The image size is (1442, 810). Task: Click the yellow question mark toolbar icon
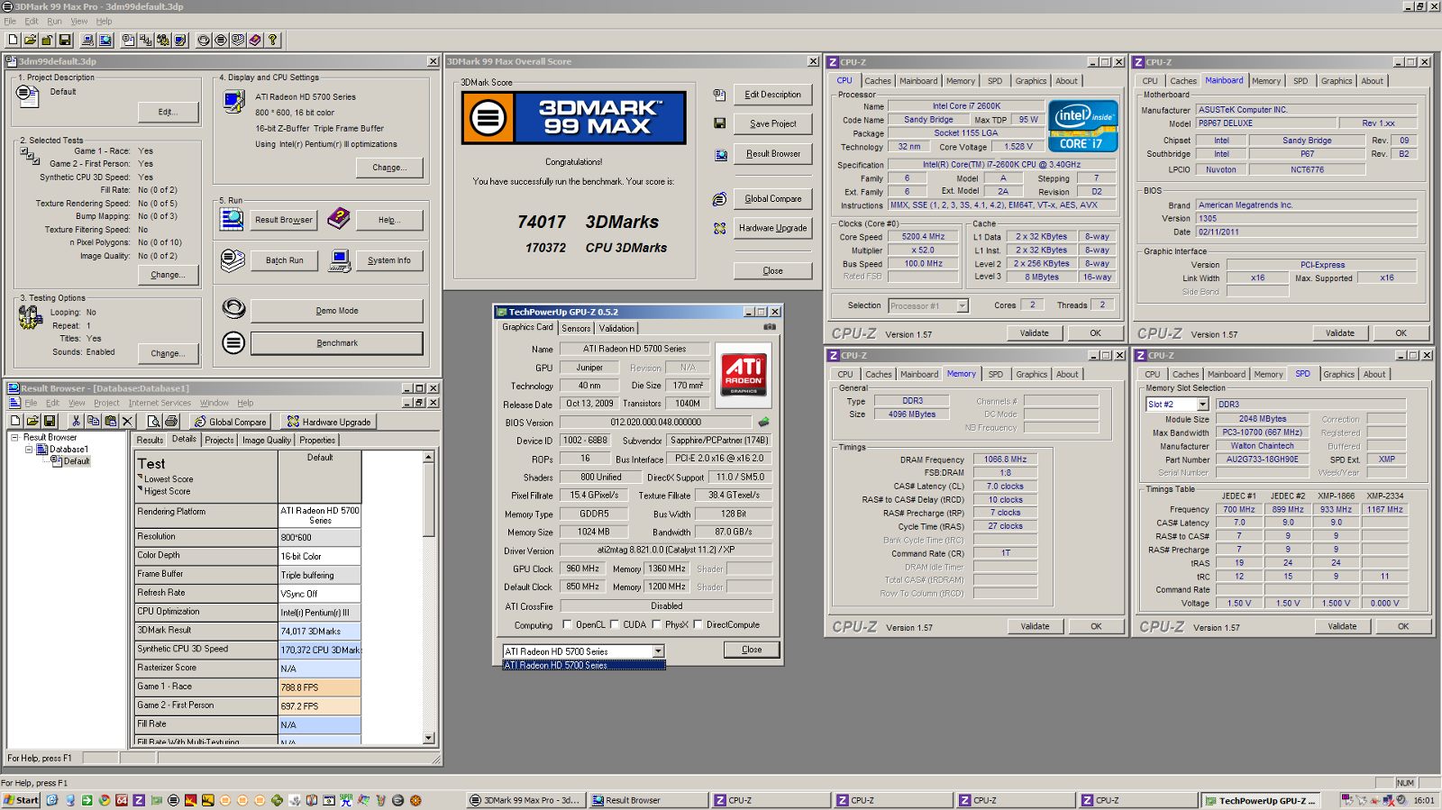pyautogui.click(x=272, y=40)
